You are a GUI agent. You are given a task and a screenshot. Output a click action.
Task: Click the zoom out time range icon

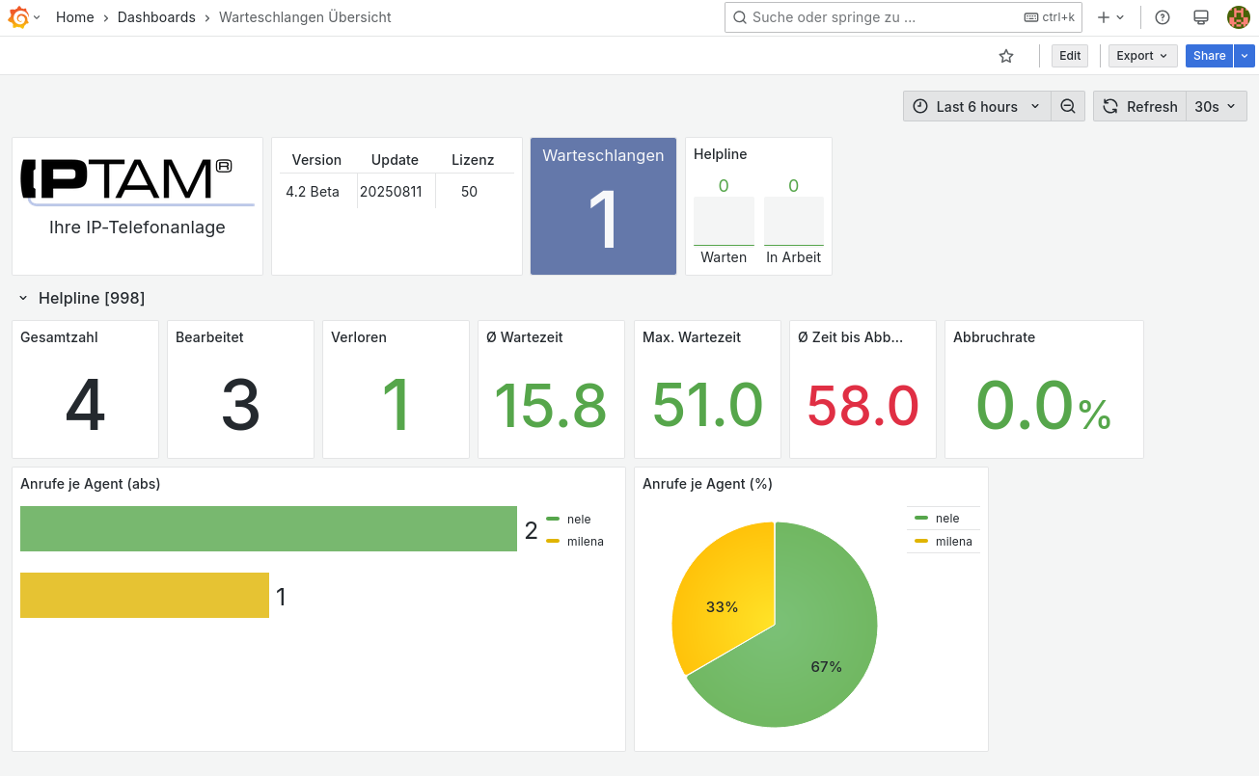coord(1068,106)
